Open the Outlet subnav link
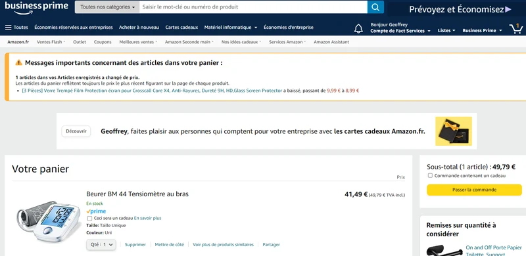This screenshot has width=526, height=256. 80,42
